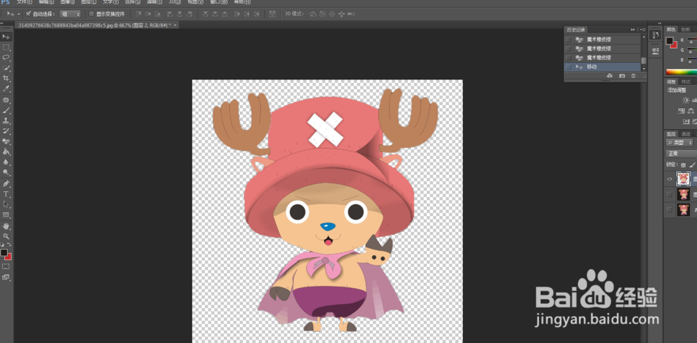The width and height of the screenshot is (697, 343).
Task: Select the top layer thumbnail
Action: (x=683, y=179)
